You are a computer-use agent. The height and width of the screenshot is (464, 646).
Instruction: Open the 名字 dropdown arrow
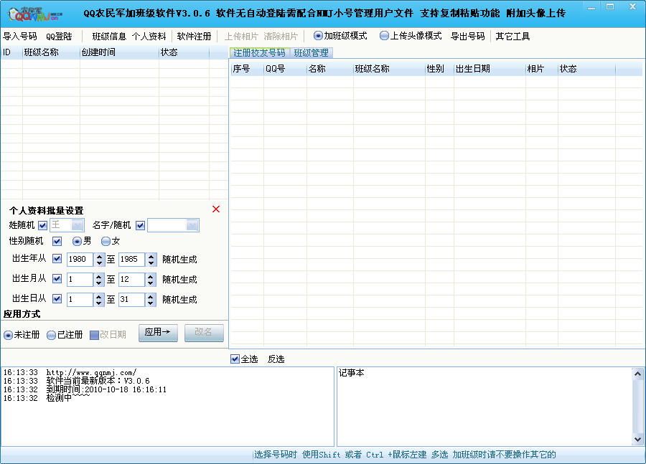pyautogui.click(x=192, y=225)
